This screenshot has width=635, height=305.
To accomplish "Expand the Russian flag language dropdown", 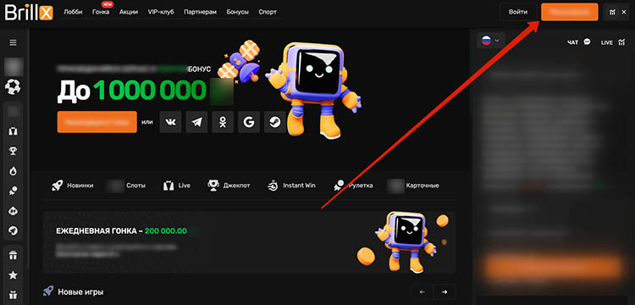I will [491, 41].
